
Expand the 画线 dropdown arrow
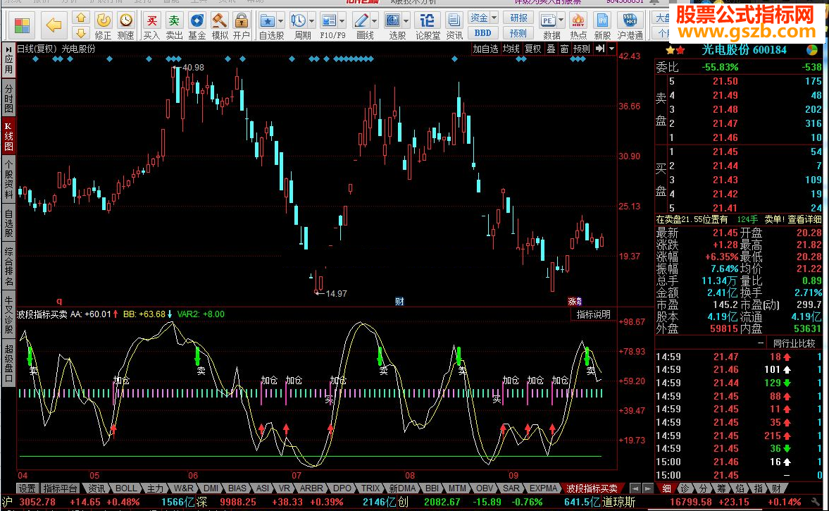(375, 21)
